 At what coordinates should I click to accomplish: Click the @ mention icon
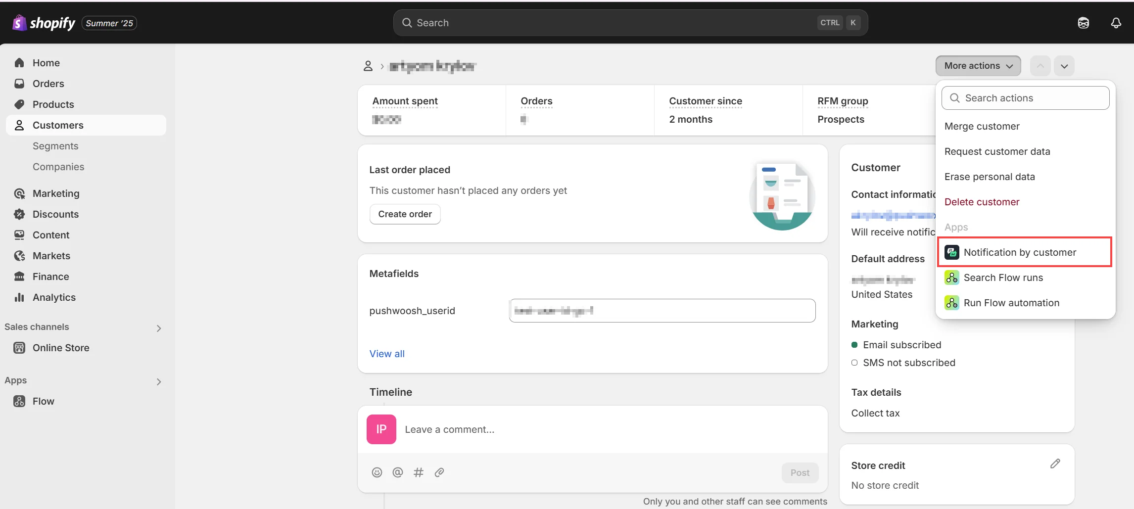tap(398, 472)
